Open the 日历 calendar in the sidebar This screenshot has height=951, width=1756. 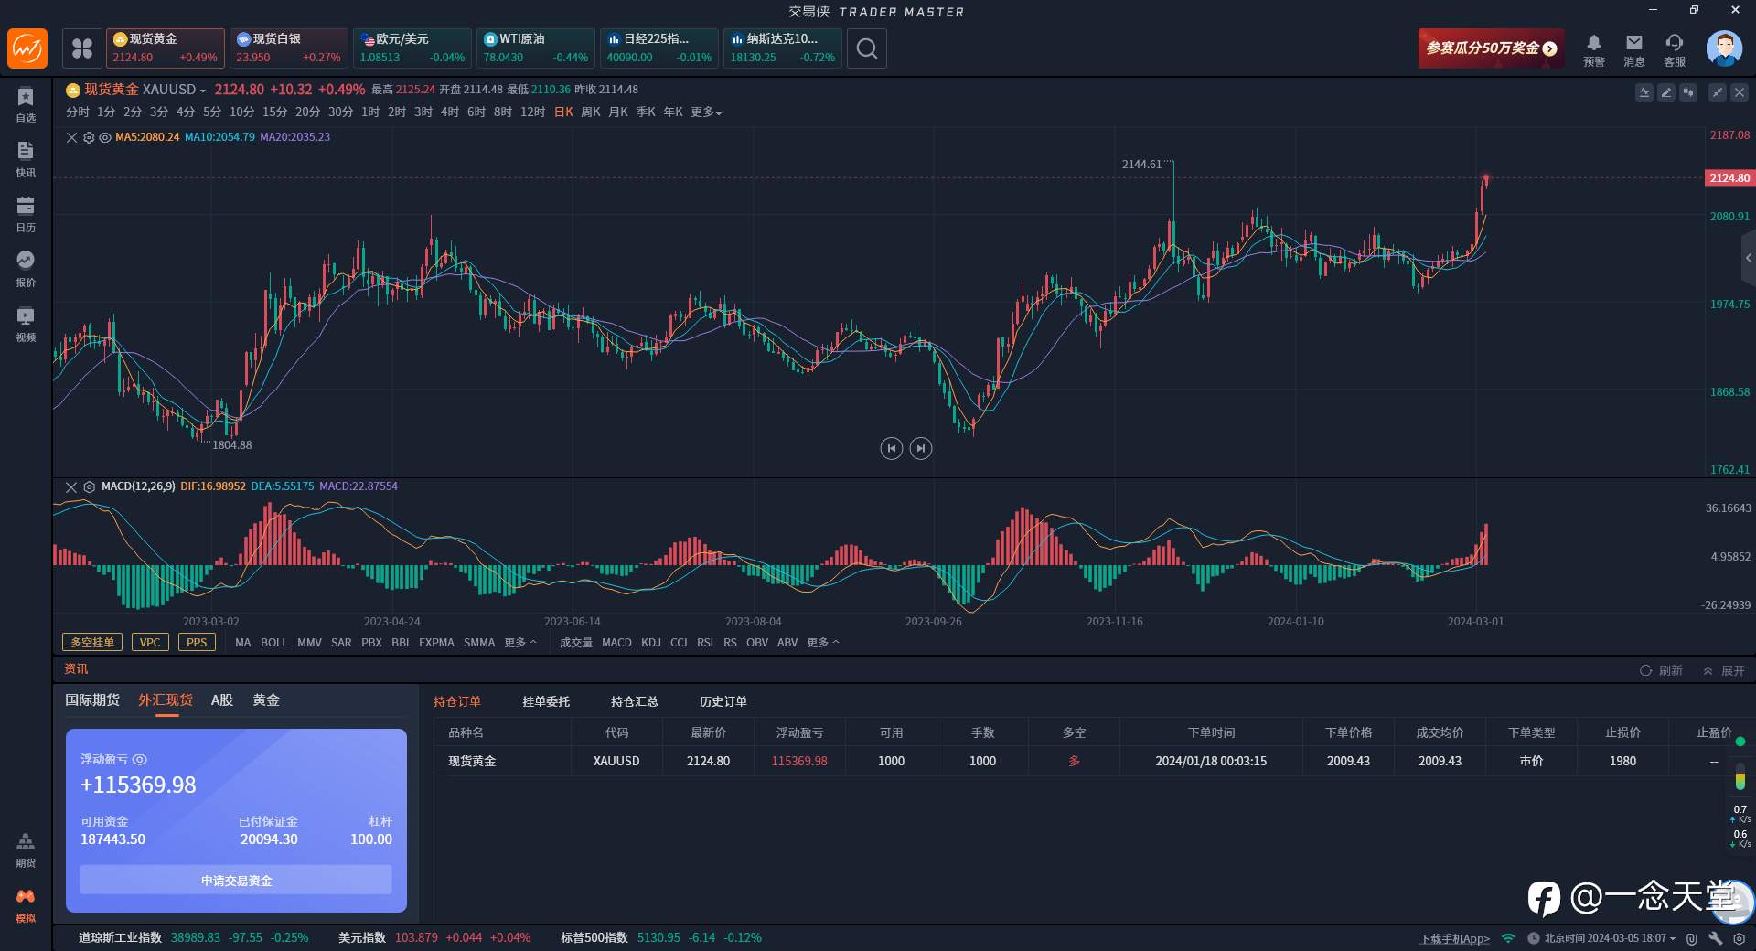(x=26, y=214)
